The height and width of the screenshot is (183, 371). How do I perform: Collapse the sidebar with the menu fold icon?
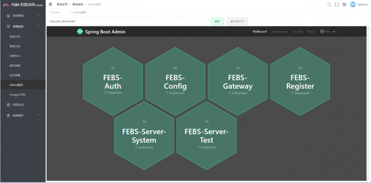coord(51,4)
